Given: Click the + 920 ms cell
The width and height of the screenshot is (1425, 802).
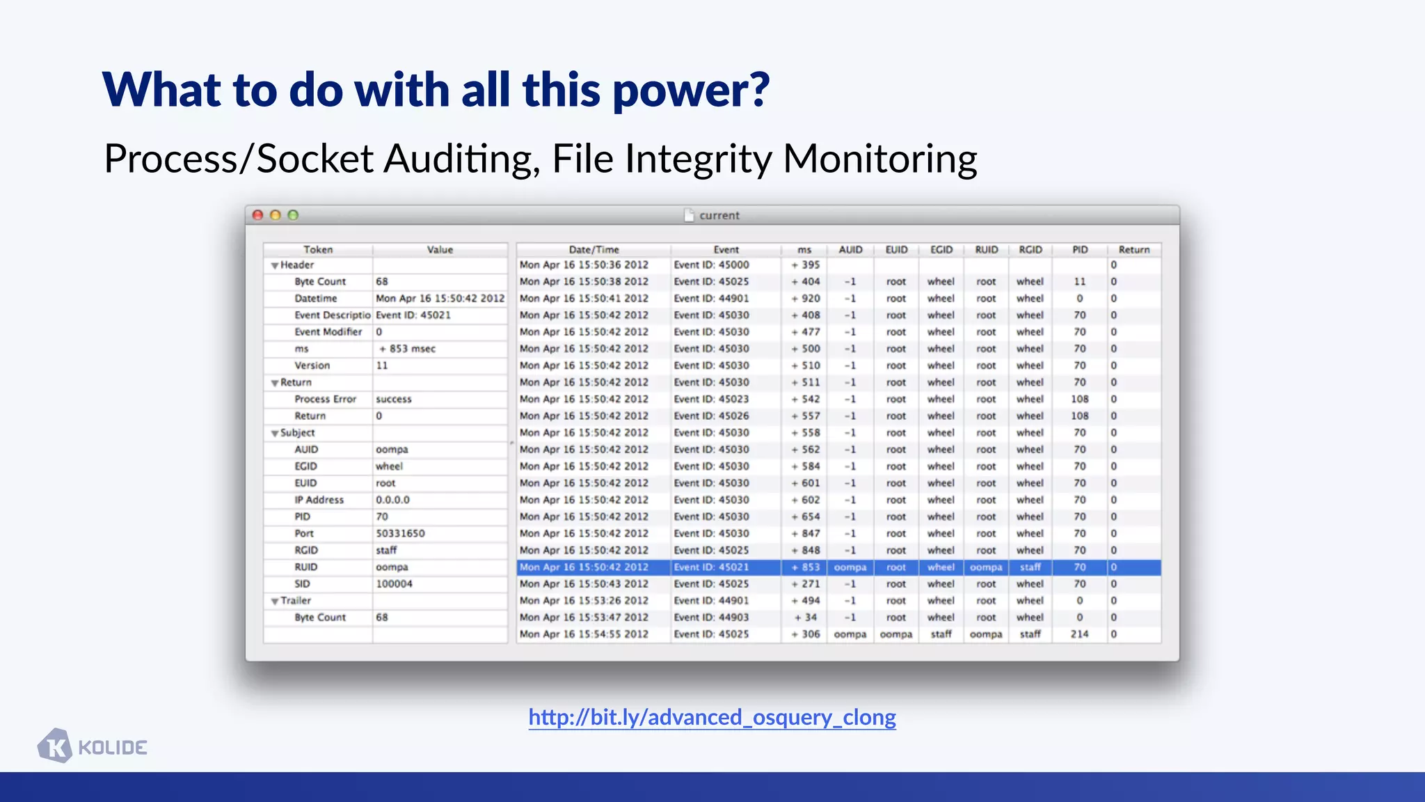Looking at the screenshot, I should [x=806, y=299].
